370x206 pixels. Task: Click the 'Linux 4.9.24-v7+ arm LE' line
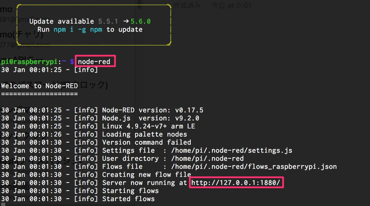point(148,126)
